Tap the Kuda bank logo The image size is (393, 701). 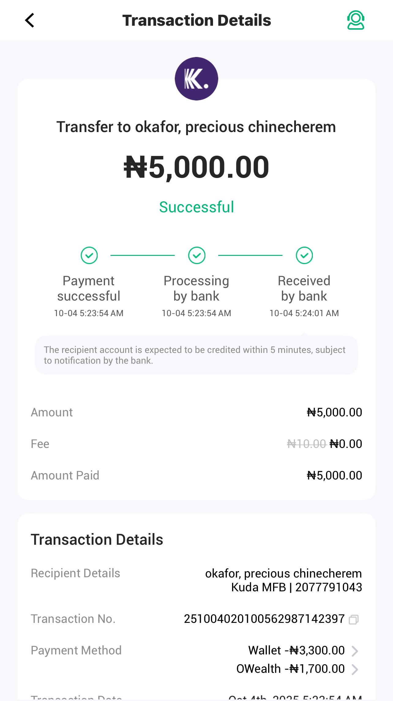196,79
